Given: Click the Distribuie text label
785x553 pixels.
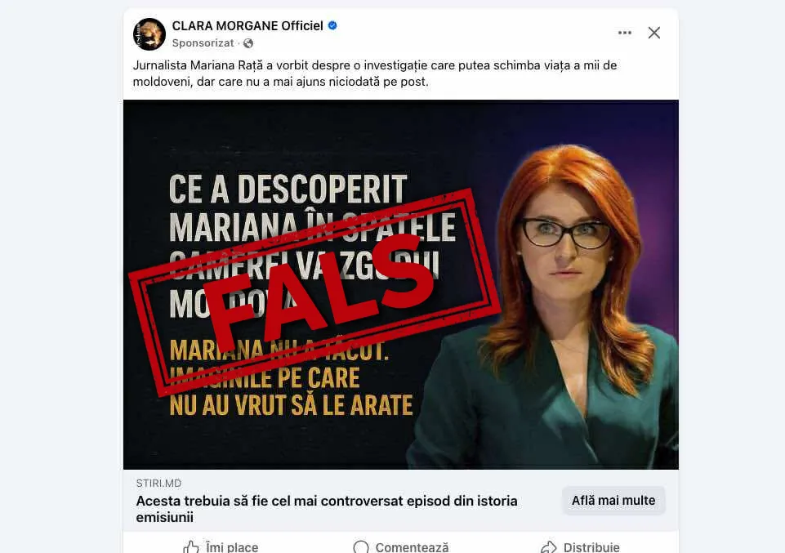Looking at the screenshot, I should 591,547.
